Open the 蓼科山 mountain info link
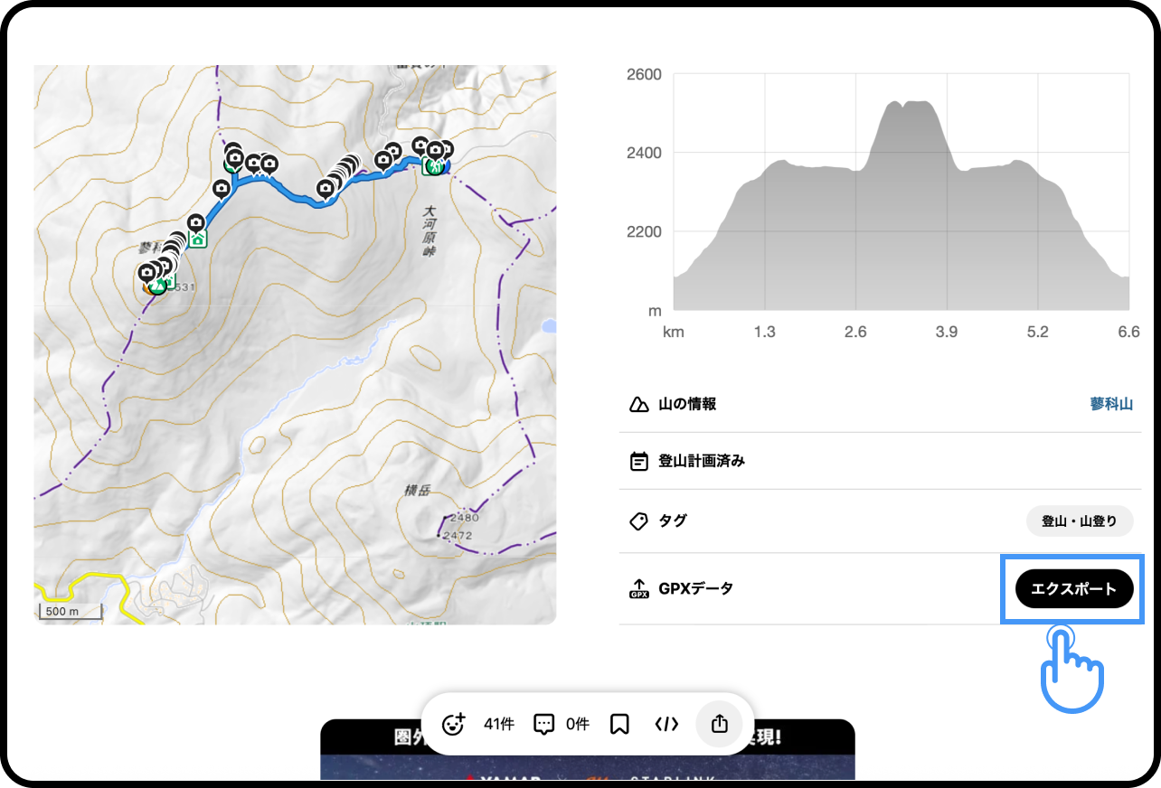The width and height of the screenshot is (1161, 788). click(x=1110, y=404)
